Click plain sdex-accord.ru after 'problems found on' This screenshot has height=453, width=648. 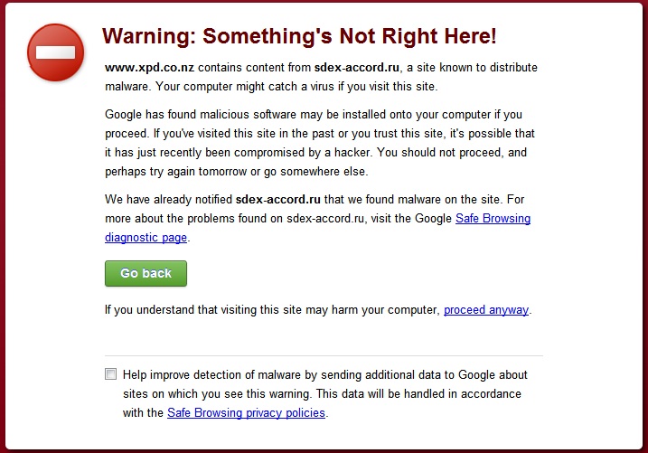(325, 218)
